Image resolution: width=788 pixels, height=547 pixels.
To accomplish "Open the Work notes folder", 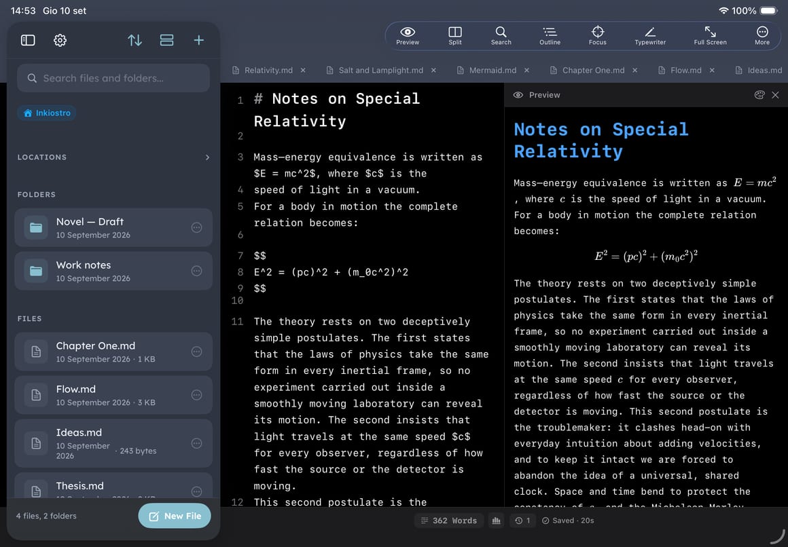I will click(x=113, y=271).
